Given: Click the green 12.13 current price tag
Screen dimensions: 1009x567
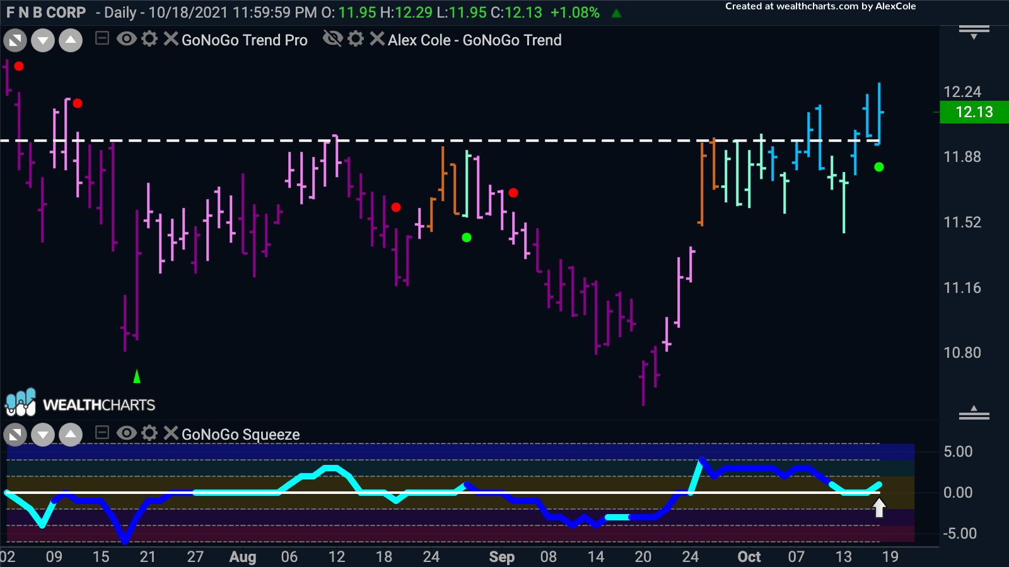Looking at the screenshot, I should click(974, 112).
